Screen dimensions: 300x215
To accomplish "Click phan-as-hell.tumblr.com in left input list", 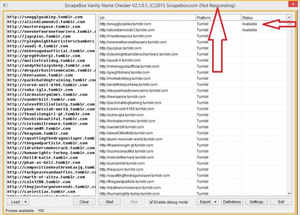I will 44,163.
